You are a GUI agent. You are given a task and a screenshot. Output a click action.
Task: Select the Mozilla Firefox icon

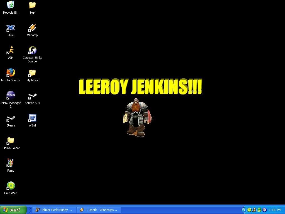coord(11,73)
